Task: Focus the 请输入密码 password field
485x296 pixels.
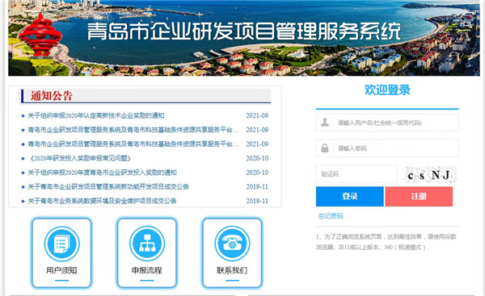Action: [387, 148]
